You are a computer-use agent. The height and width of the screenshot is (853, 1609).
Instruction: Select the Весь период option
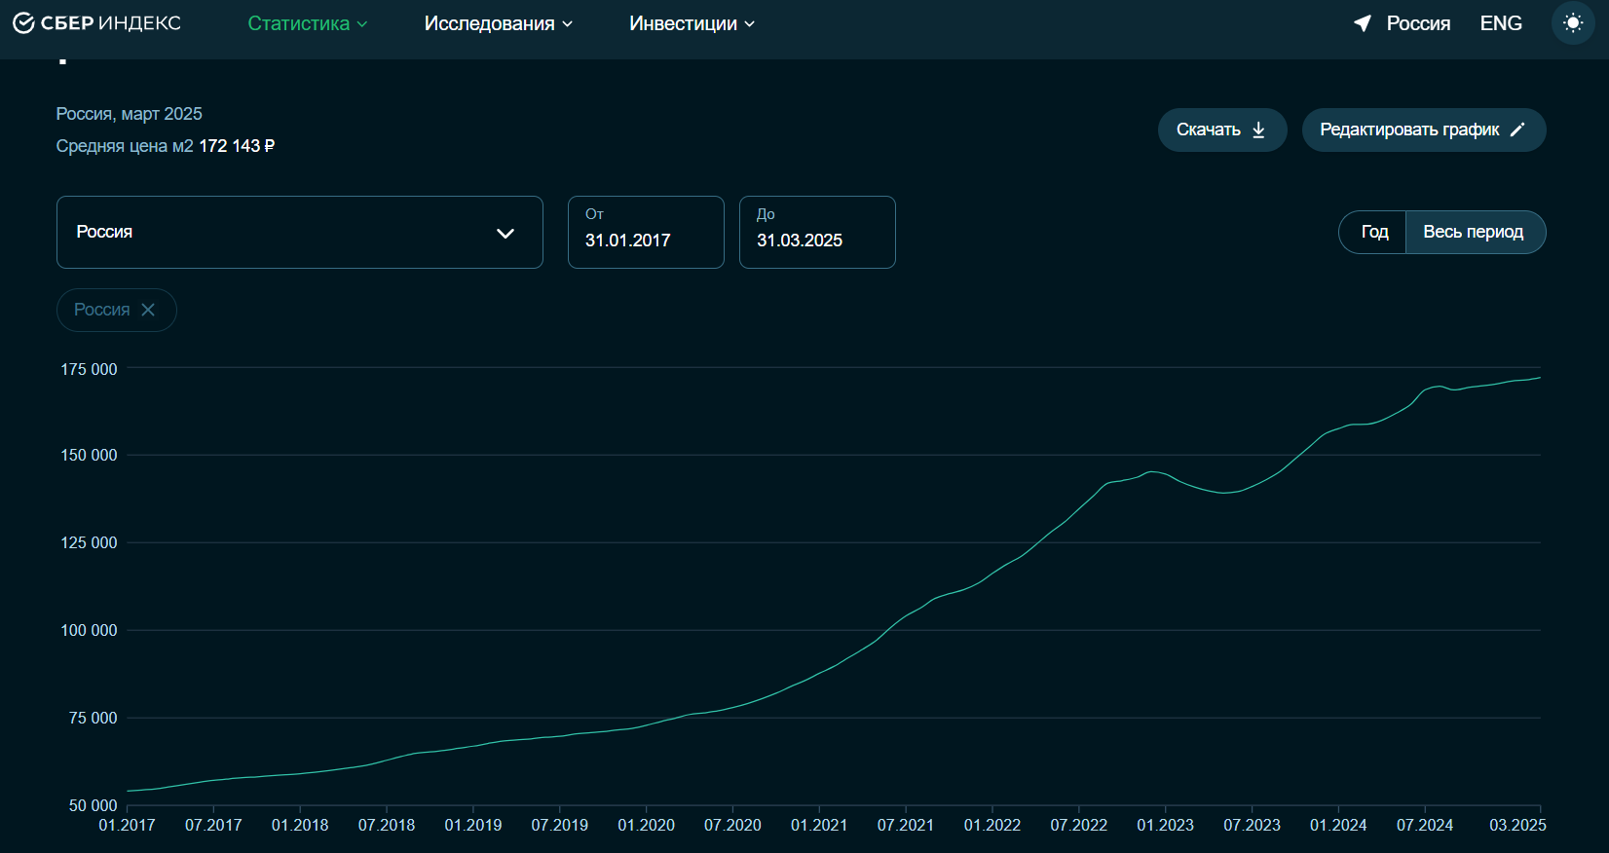1473,232
